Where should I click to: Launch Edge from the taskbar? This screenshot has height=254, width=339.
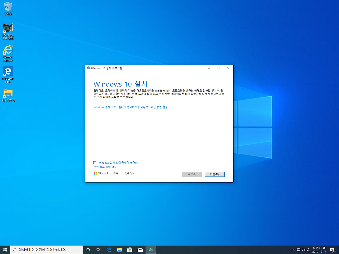click(x=109, y=250)
